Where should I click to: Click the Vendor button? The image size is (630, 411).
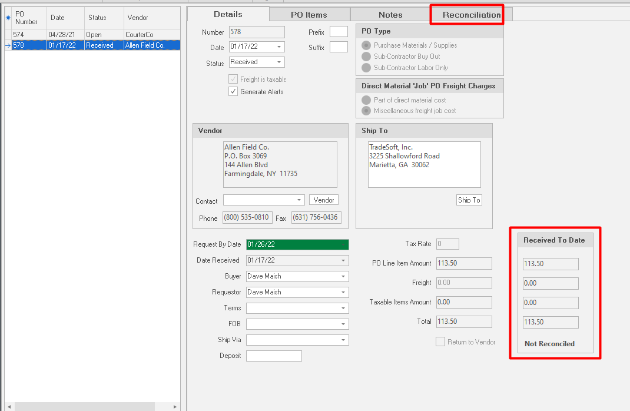[x=324, y=200]
